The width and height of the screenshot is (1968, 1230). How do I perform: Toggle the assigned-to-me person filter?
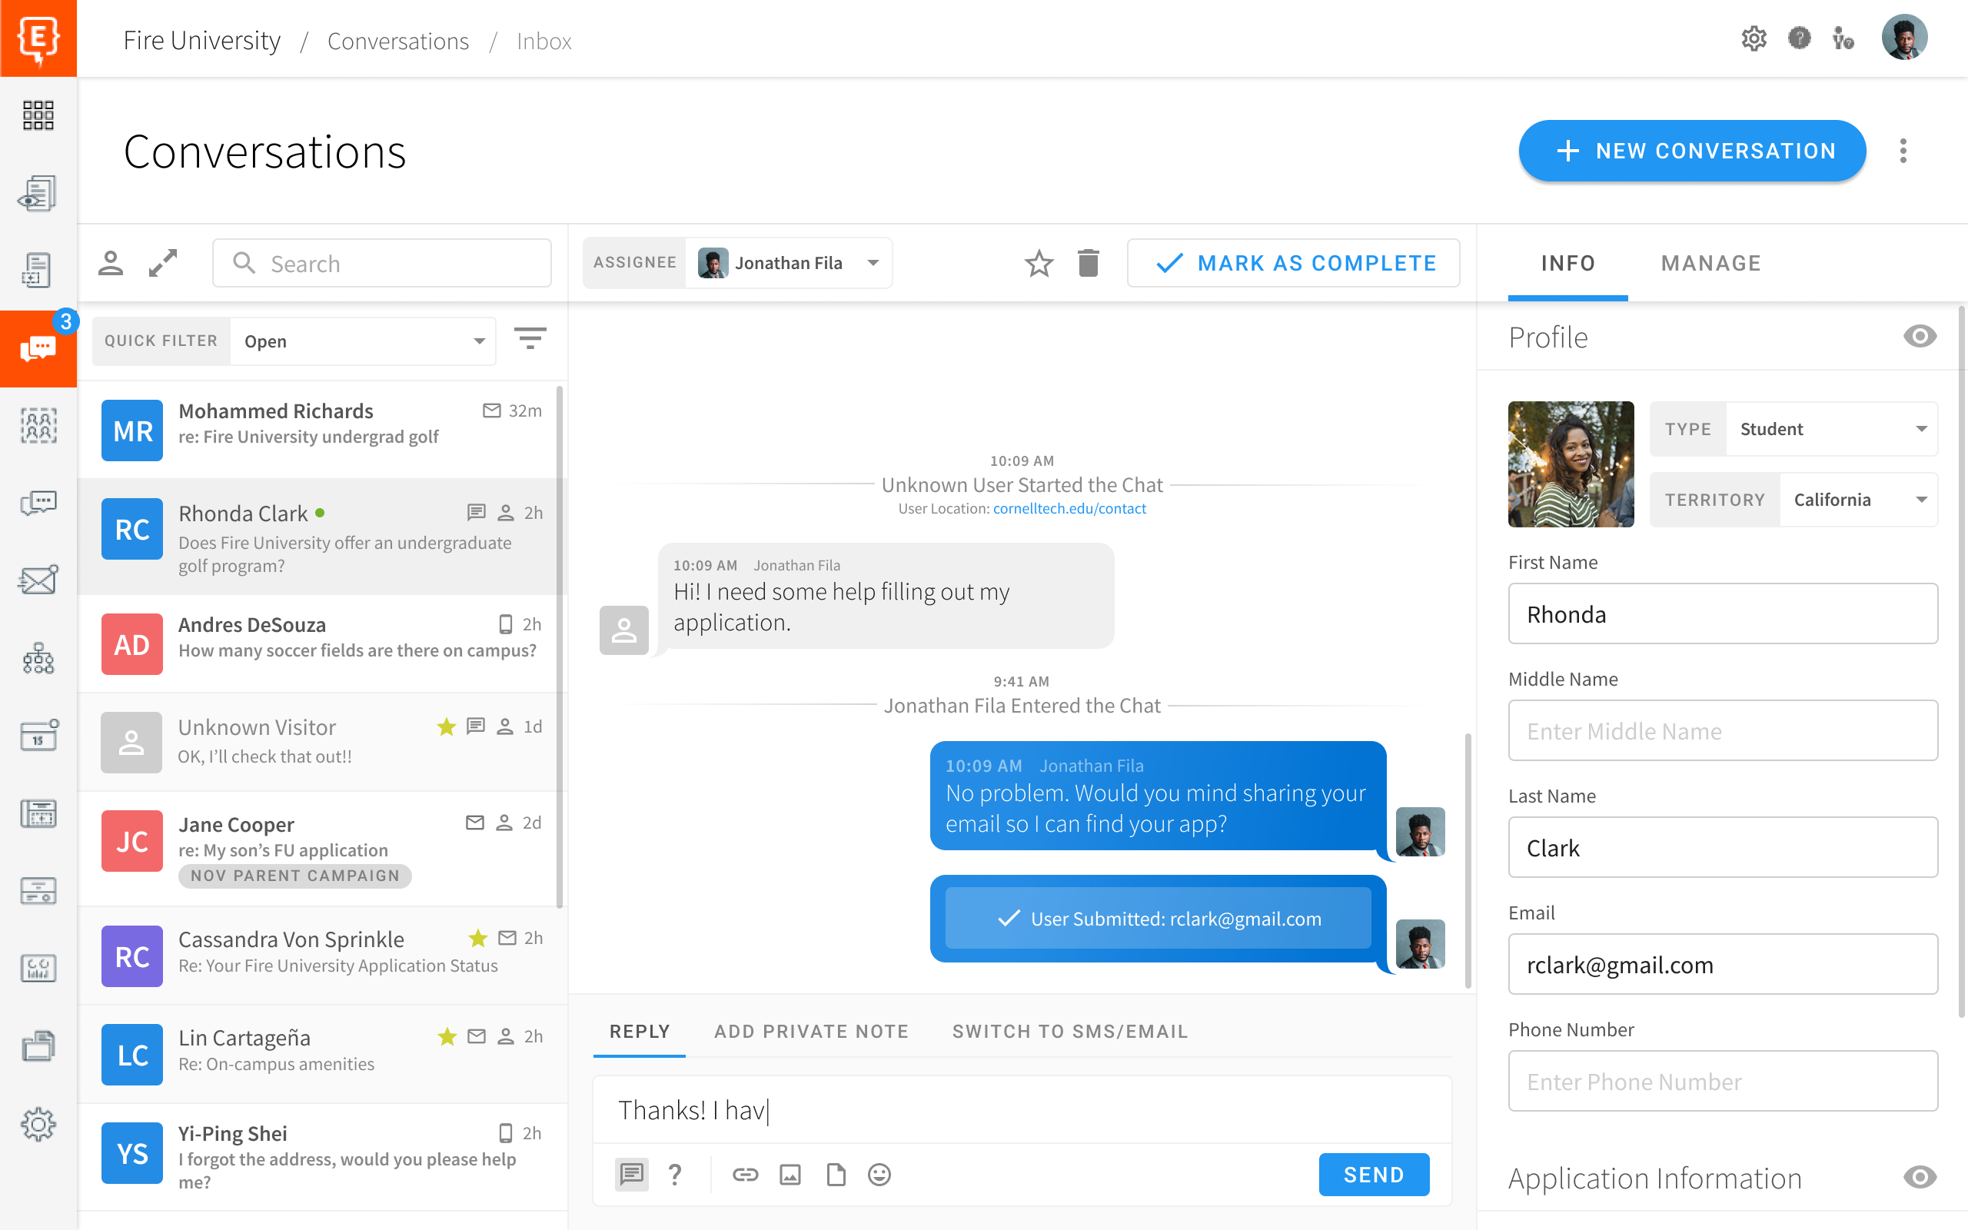coord(111,263)
